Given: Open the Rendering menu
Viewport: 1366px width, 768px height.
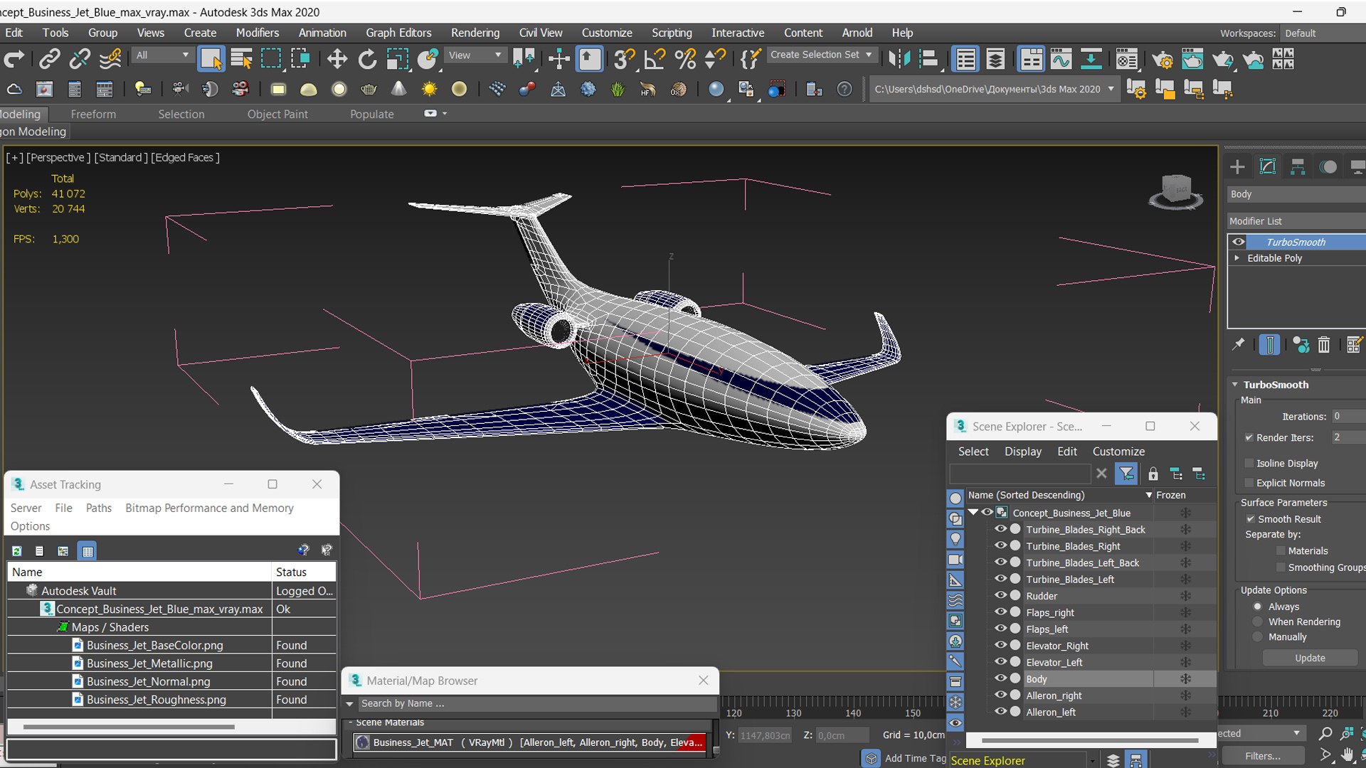Looking at the screenshot, I should coord(475,33).
